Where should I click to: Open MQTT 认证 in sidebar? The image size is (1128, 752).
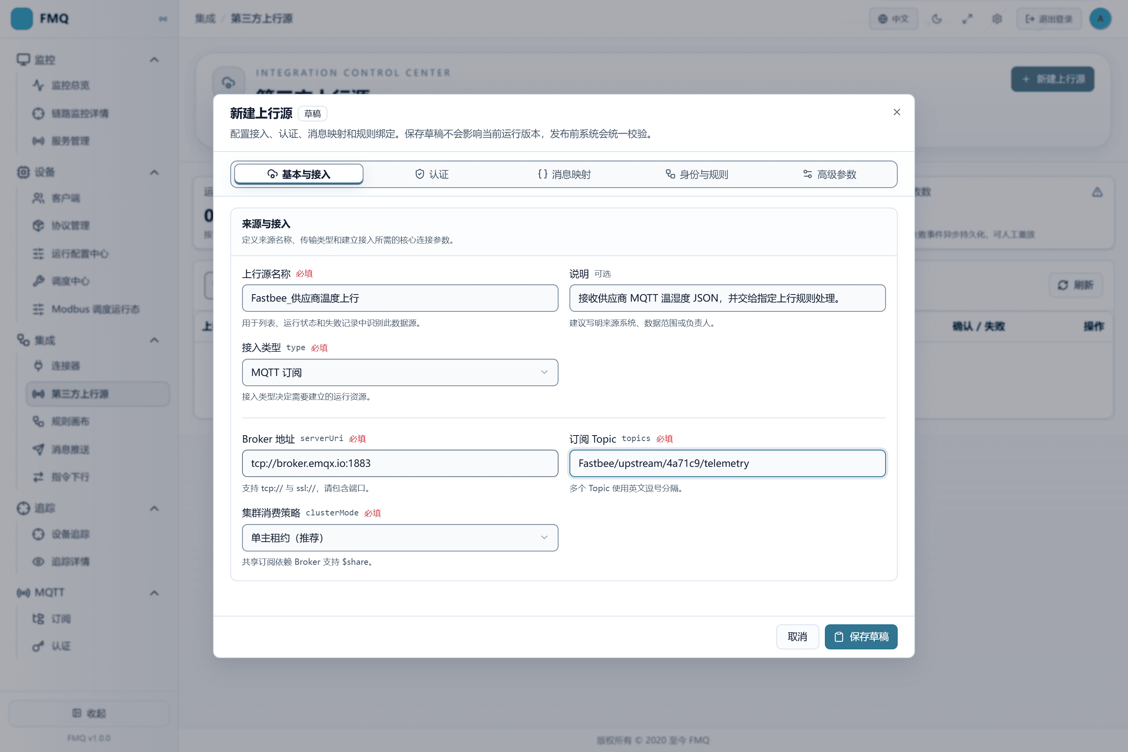pos(98,647)
